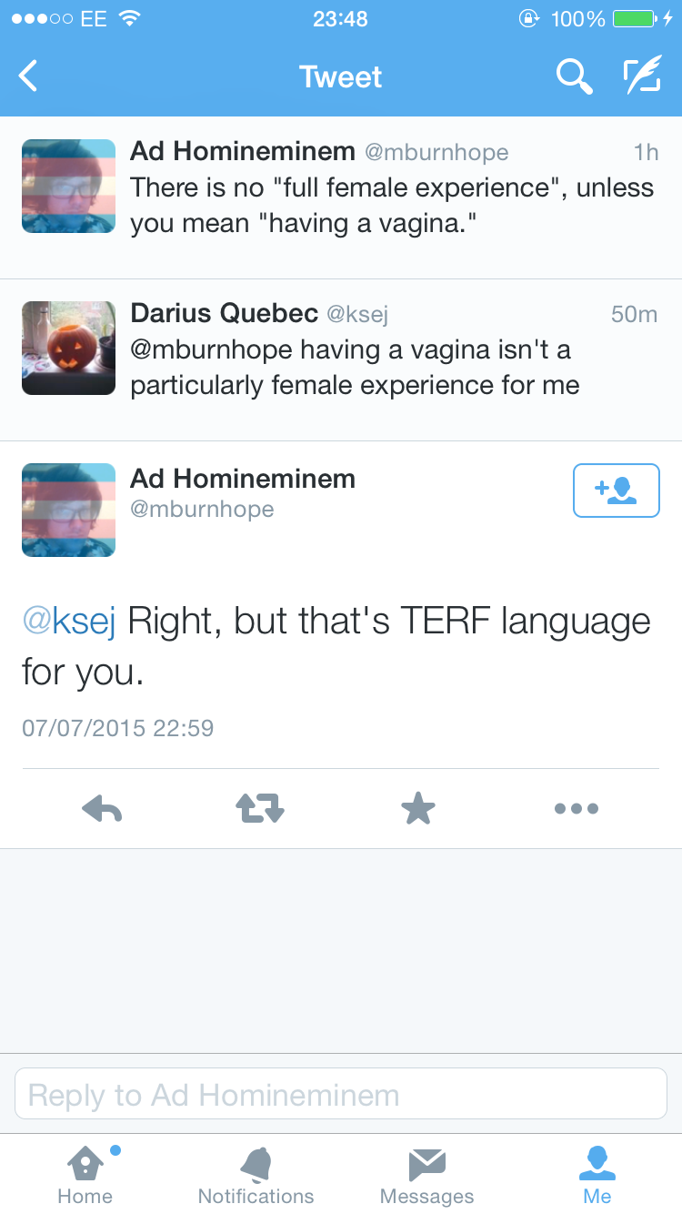Open Ad Homineminem's avatar in main tweet
The height and width of the screenshot is (1214, 682).
coord(68,510)
